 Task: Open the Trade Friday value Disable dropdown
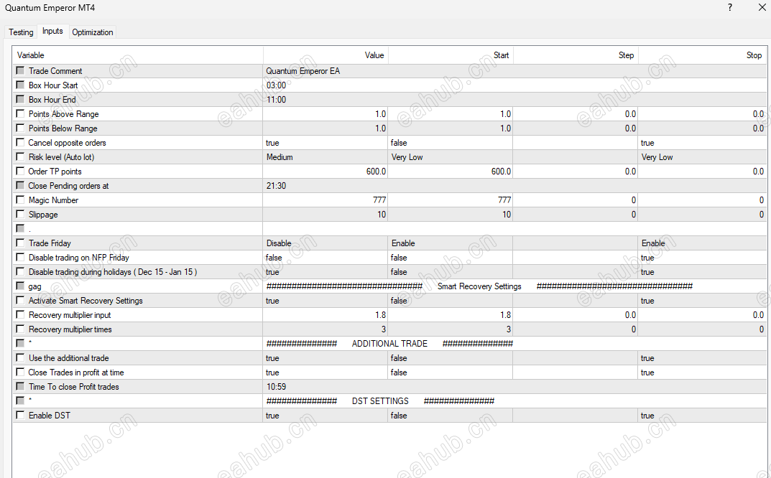pyautogui.click(x=326, y=243)
